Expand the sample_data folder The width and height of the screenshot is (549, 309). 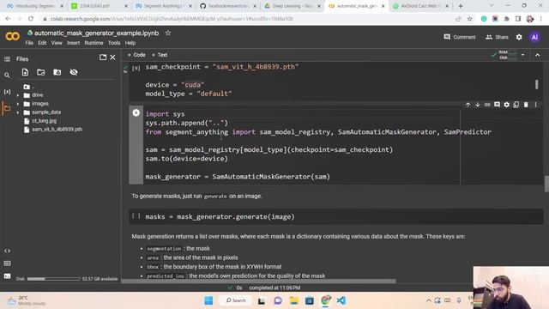[18, 112]
